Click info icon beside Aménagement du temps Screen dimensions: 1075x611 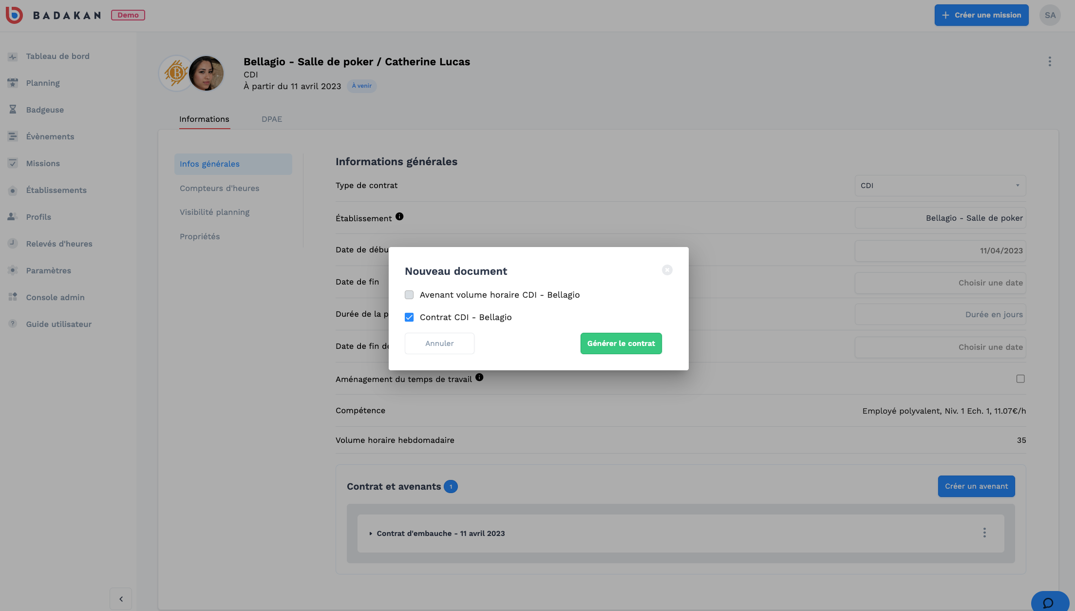(479, 377)
